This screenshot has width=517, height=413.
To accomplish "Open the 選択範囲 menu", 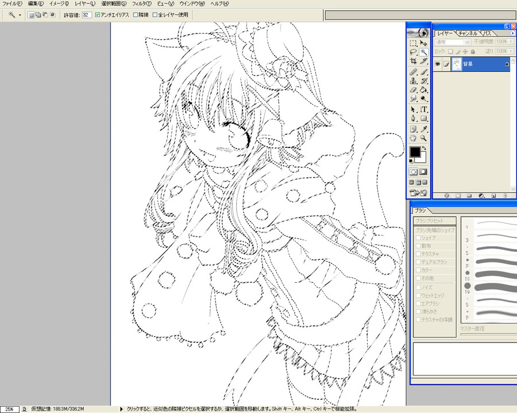I will pyautogui.click(x=114, y=3).
